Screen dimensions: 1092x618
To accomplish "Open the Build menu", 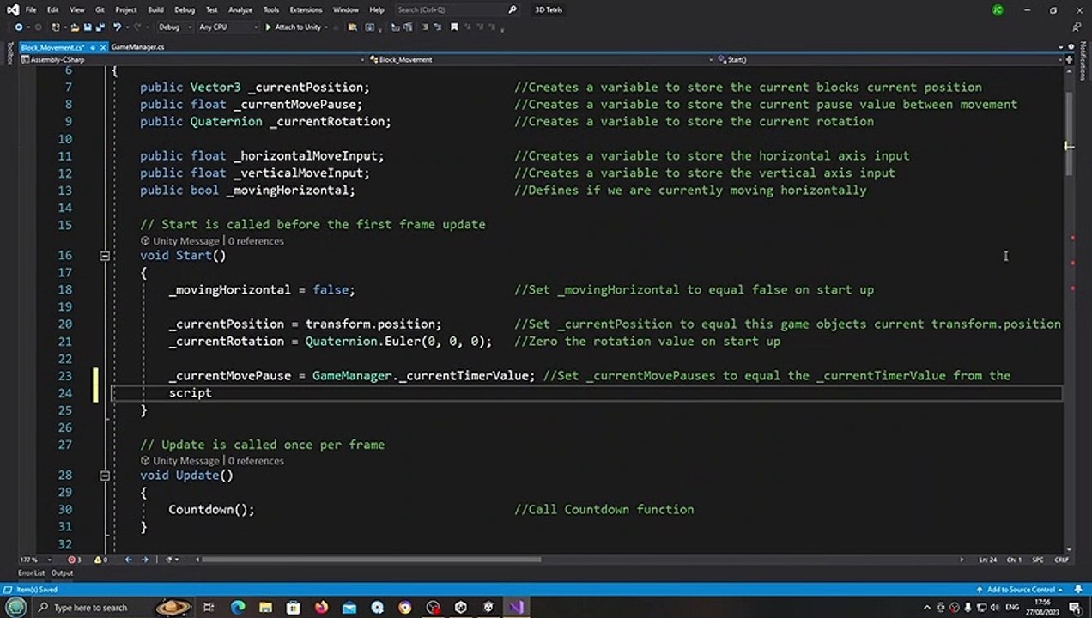I will click(155, 9).
